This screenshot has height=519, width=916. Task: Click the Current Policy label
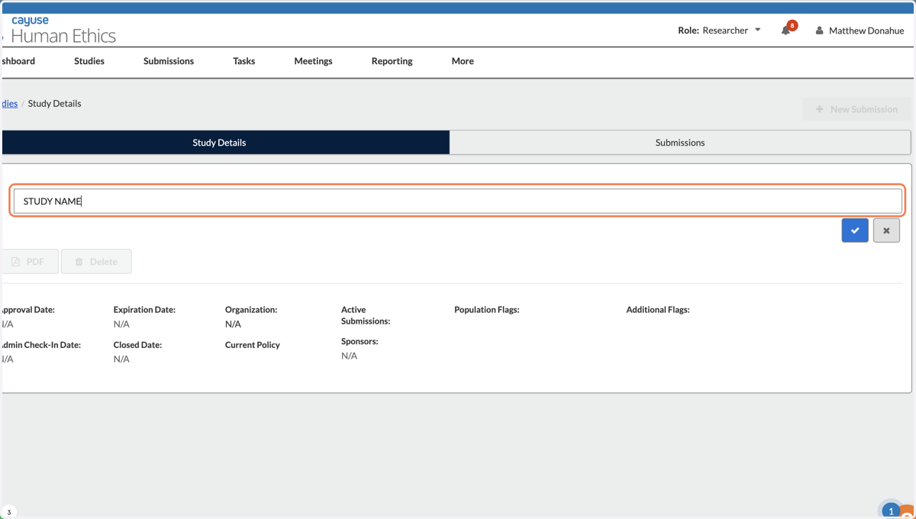tap(253, 345)
